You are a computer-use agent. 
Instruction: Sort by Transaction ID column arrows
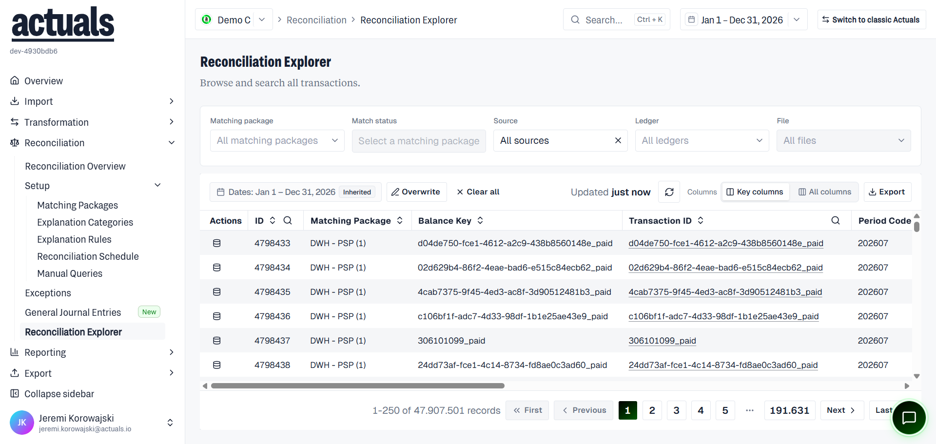pos(701,220)
